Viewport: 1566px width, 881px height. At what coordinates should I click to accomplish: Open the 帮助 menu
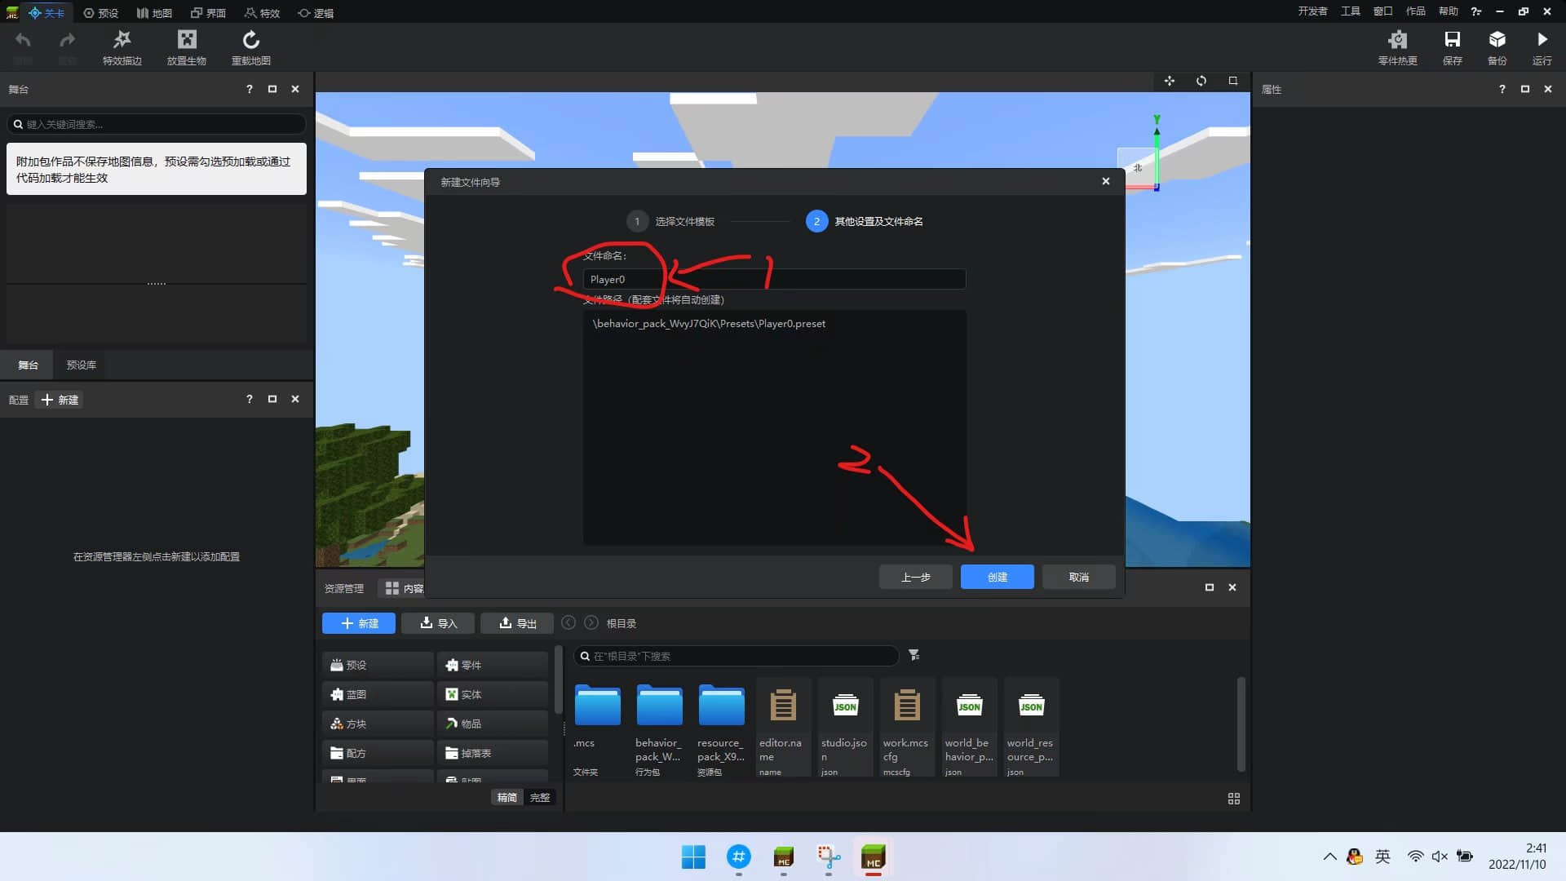(x=1449, y=11)
